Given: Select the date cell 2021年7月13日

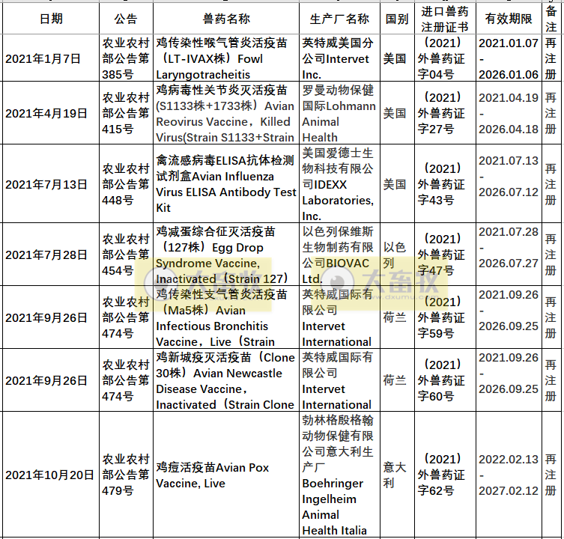Looking at the screenshot, I should pyautogui.click(x=51, y=184).
